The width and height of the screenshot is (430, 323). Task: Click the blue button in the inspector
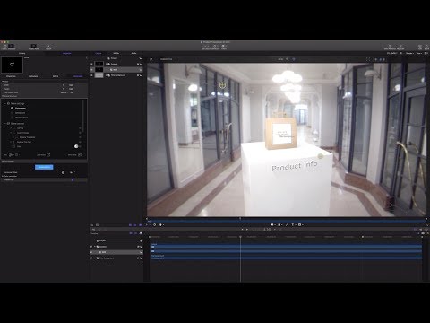point(44,167)
